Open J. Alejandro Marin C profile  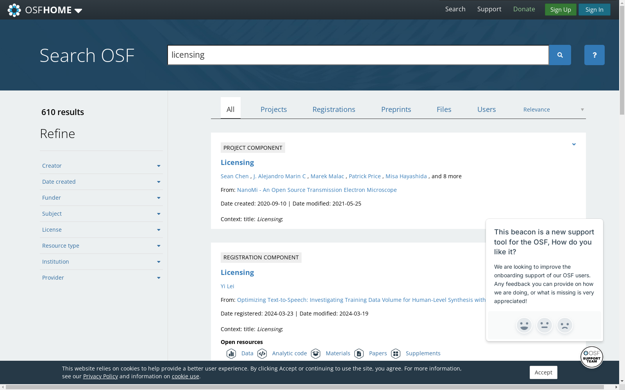[280, 176]
